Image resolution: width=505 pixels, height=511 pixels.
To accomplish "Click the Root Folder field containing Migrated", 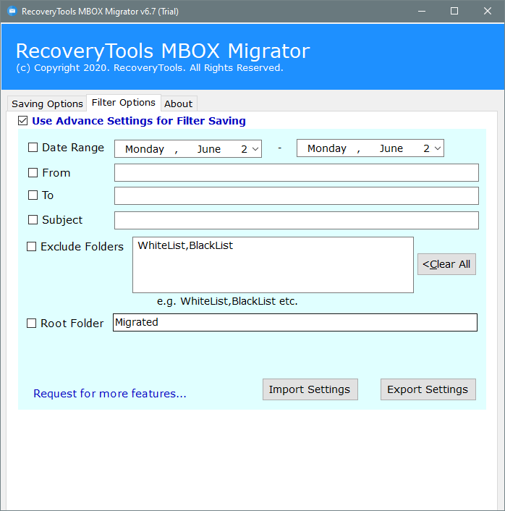I will (x=295, y=323).
